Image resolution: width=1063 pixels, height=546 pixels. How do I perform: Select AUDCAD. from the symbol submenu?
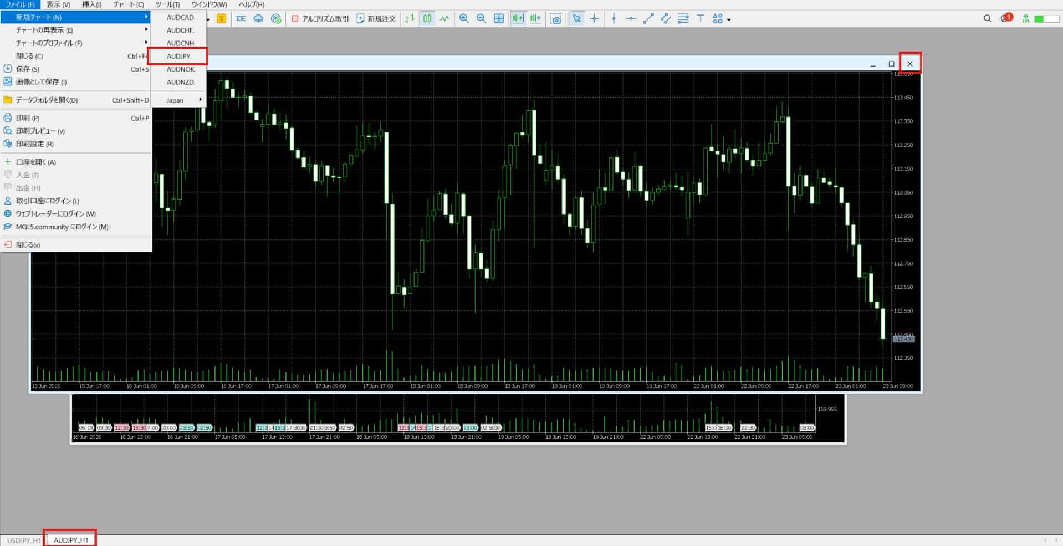coord(178,17)
